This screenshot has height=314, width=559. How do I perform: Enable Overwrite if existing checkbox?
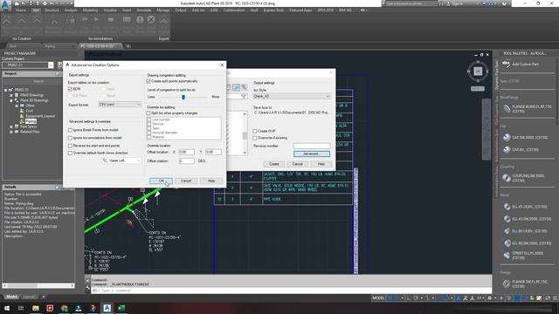tap(255, 138)
